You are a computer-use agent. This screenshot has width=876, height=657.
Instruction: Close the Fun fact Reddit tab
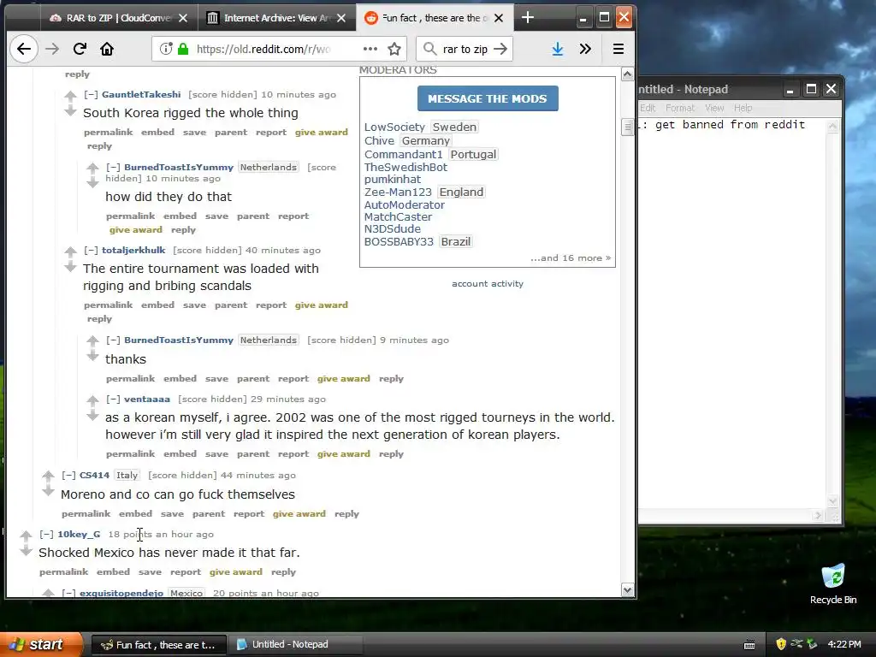pos(499,18)
